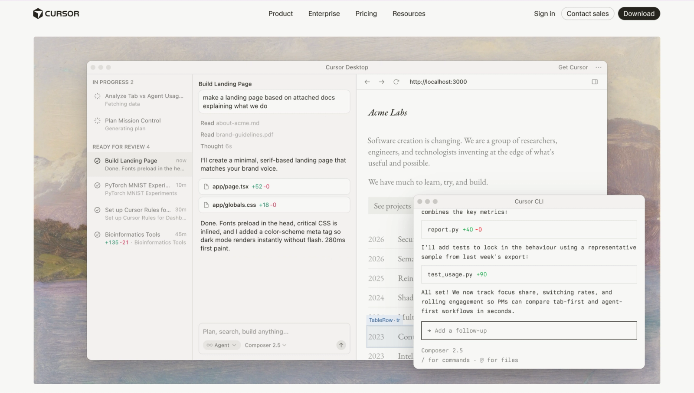694x393 pixels.
Task: Open the app/globals.css +18 -0 file card
Action: point(274,205)
